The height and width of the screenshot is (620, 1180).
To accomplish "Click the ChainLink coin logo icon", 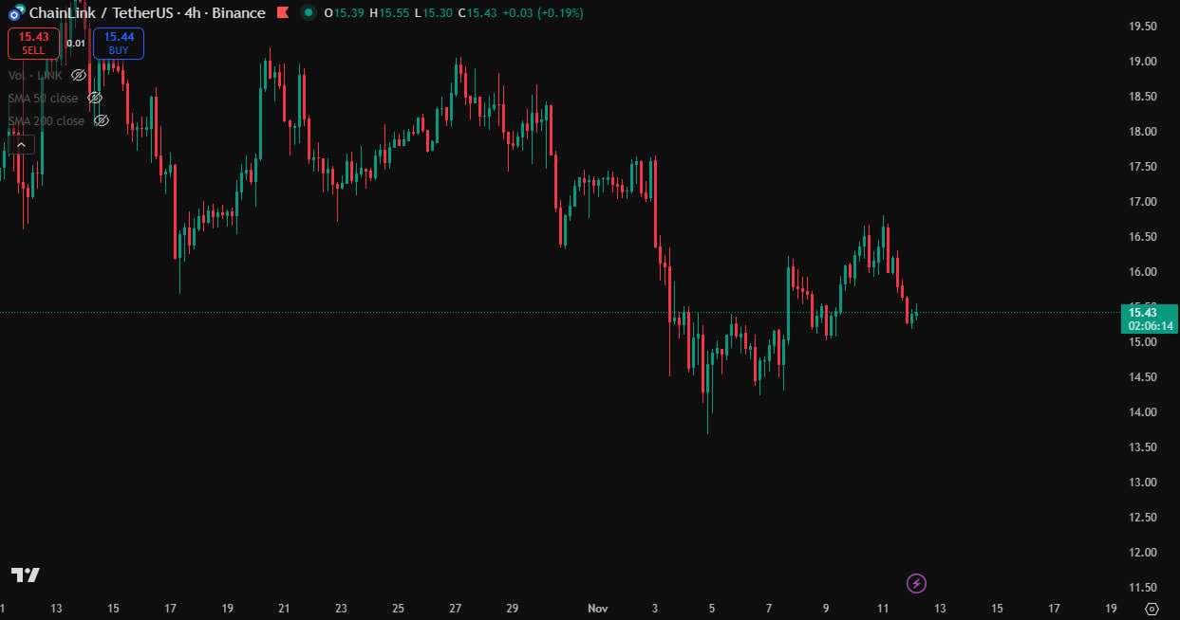I will 15,13.
